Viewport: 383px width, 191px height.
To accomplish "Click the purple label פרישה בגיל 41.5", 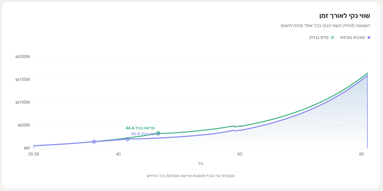I will coord(143,134).
